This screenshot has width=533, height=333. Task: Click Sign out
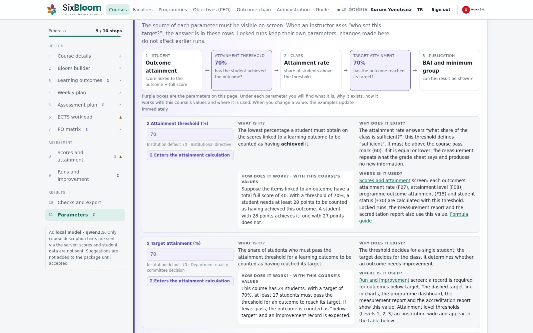click(441, 10)
